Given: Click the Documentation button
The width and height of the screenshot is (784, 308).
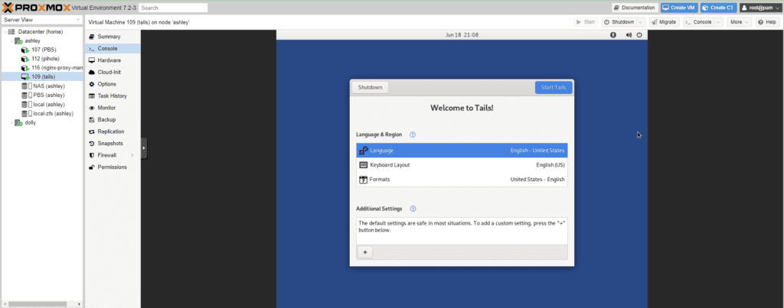Looking at the screenshot, I should click(x=635, y=8).
